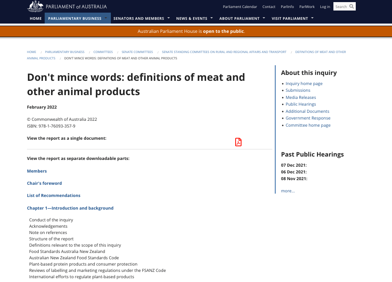The width and height of the screenshot is (392, 282).
Task: Open the Submissions link in sidebar
Action: point(298,90)
